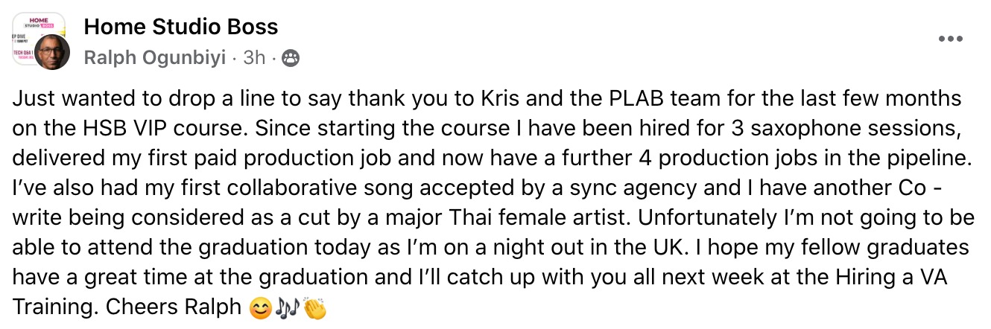Click the musical notes emoji
Image resolution: width=991 pixels, height=329 pixels.
pos(287,307)
